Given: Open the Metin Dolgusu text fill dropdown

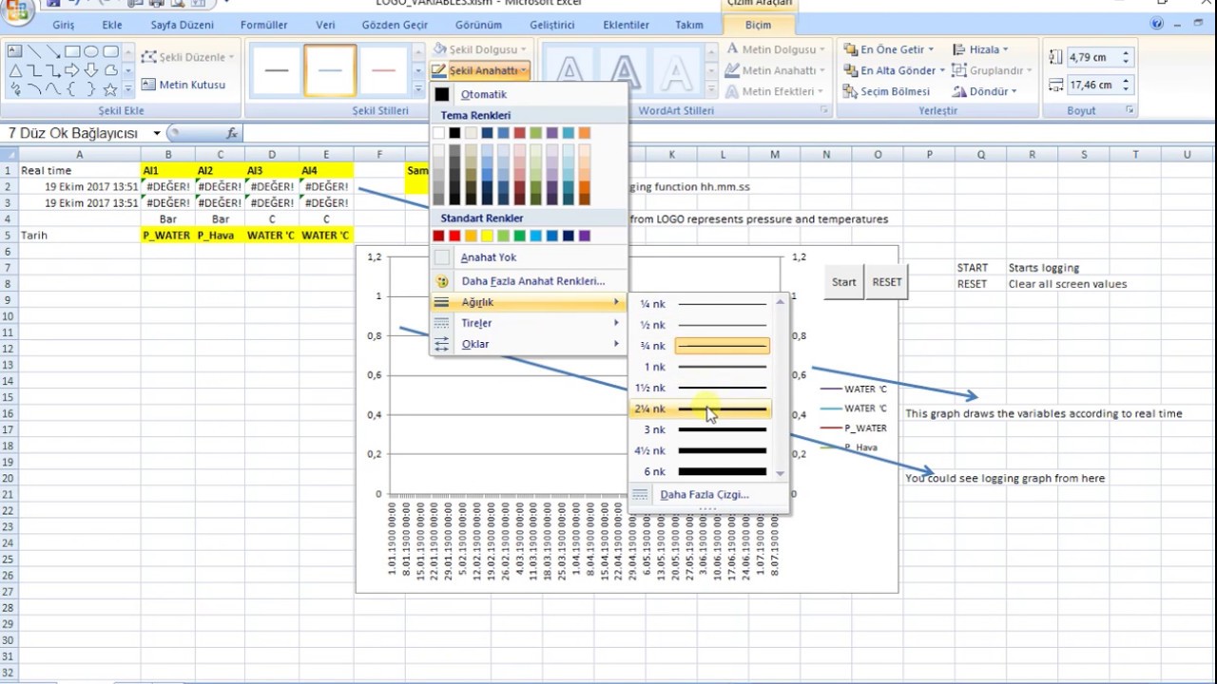Looking at the screenshot, I should (775, 49).
